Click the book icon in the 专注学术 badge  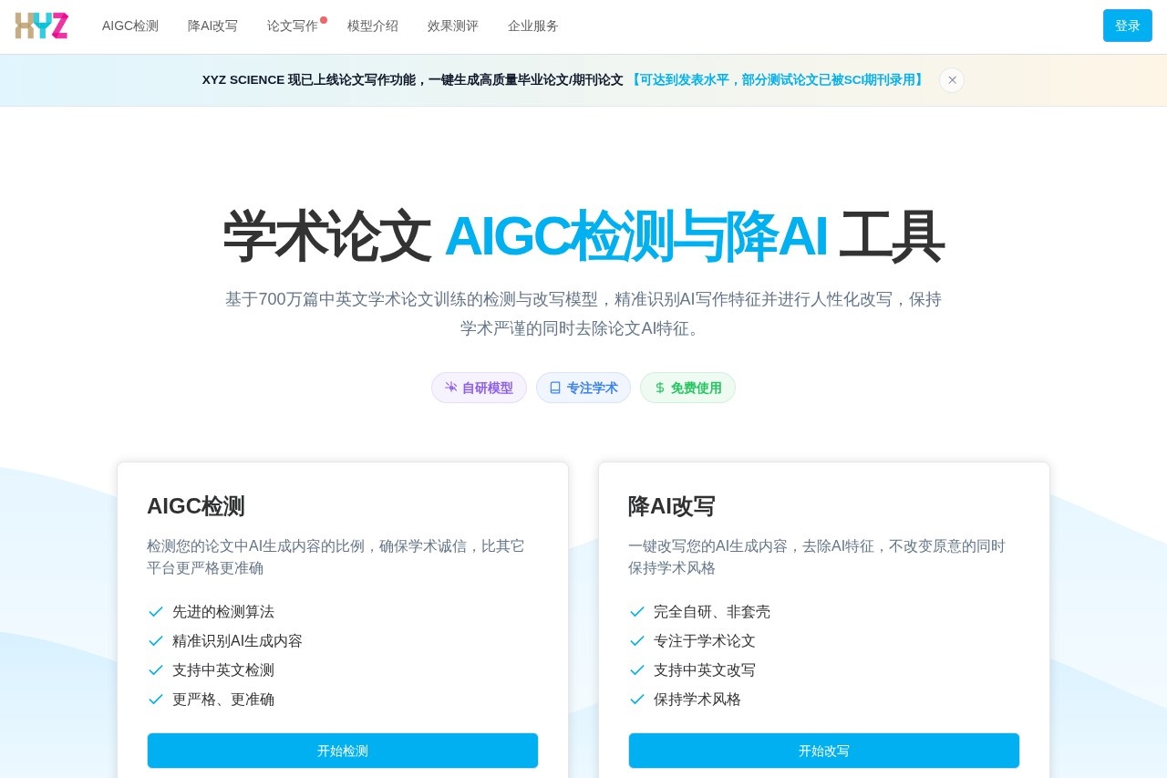coord(556,388)
